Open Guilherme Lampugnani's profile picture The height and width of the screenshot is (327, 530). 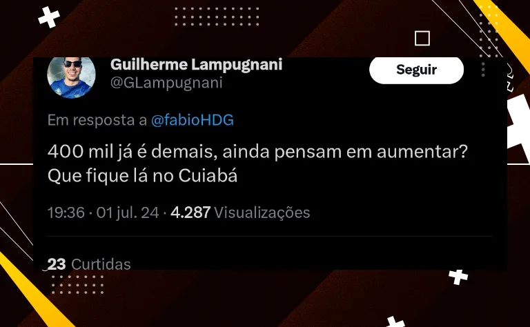(x=71, y=77)
